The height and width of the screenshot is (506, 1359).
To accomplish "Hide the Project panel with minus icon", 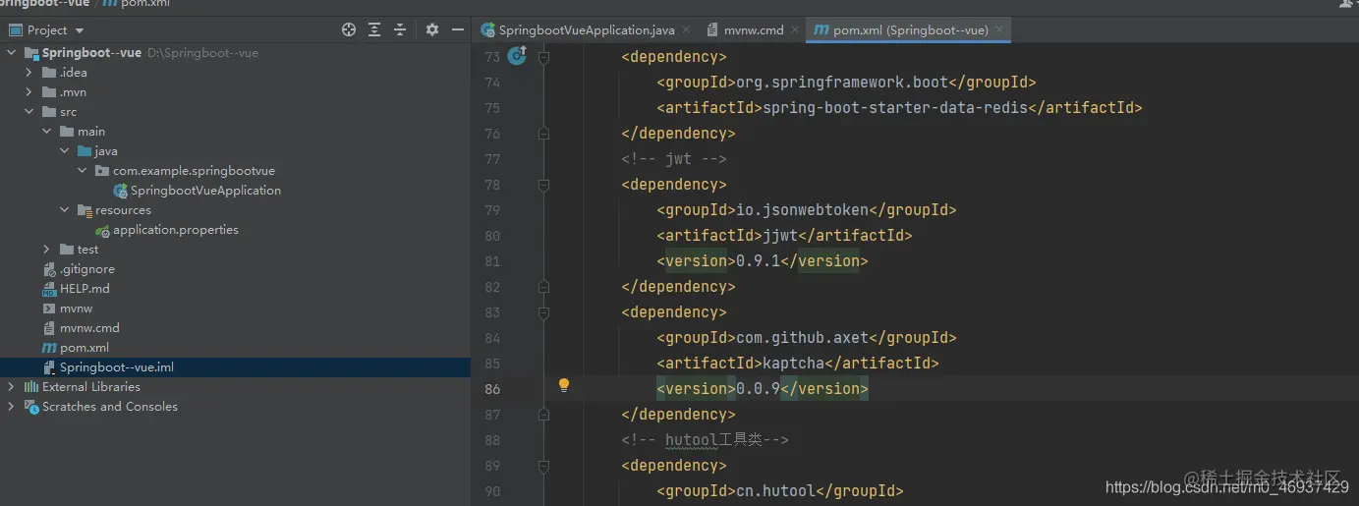I will pyautogui.click(x=458, y=30).
